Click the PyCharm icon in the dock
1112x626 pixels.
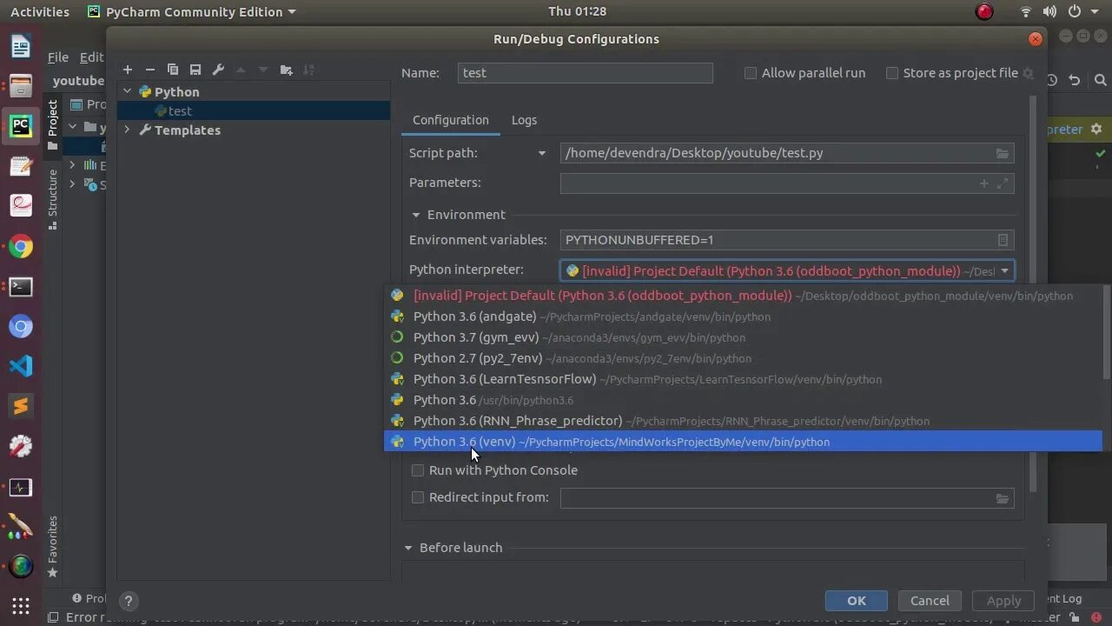(21, 125)
